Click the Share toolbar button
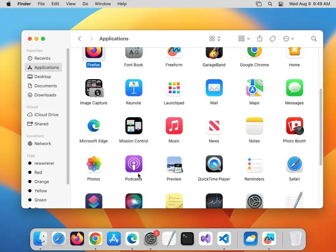The width and height of the screenshot is (336, 252). point(260,39)
